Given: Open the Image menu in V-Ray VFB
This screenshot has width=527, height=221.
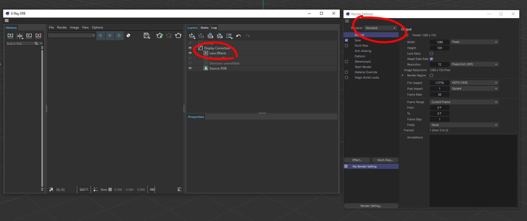Looking at the screenshot, I should pyautogui.click(x=74, y=27).
